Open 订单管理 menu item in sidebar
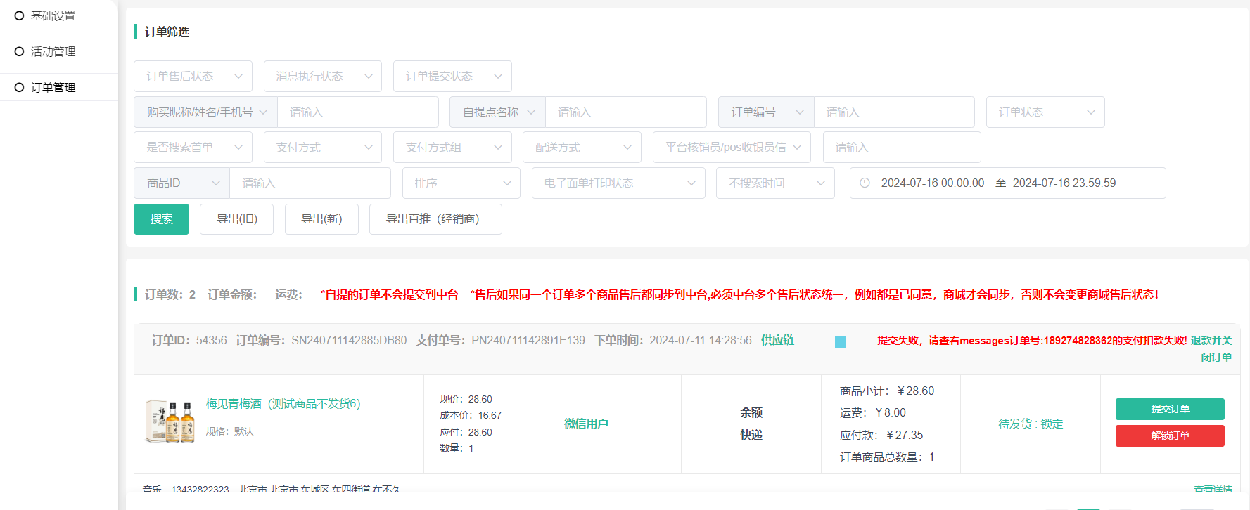This screenshot has width=1250, height=510. point(53,87)
